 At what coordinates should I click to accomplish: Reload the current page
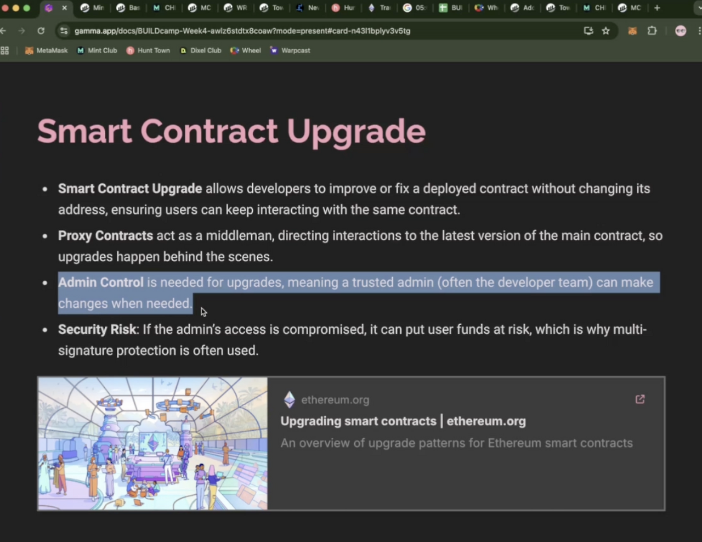pos(41,31)
